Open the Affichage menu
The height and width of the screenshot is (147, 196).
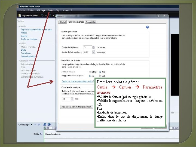(x=41, y=10)
